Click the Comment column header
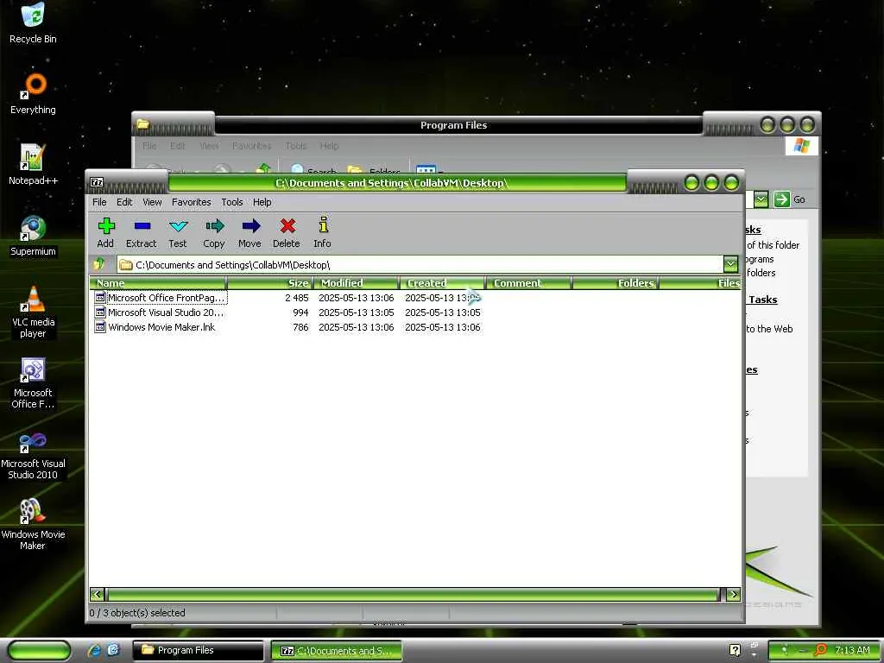The height and width of the screenshot is (663, 884). (x=529, y=283)
